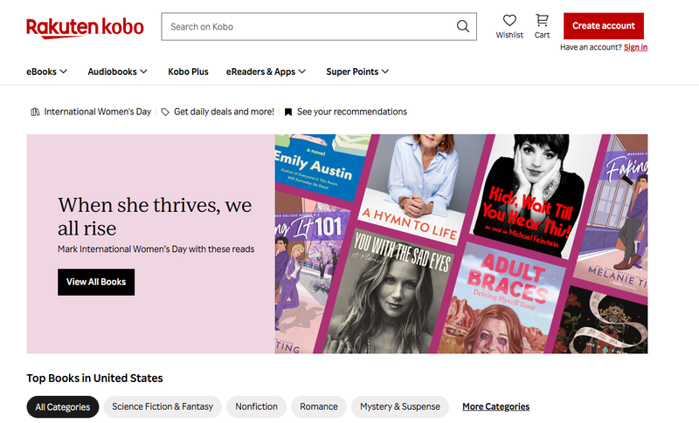Click the books icon beside International Women's Day

pos(35,113)
